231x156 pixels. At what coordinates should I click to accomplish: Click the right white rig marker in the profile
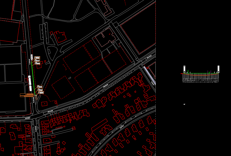(218, 69)
